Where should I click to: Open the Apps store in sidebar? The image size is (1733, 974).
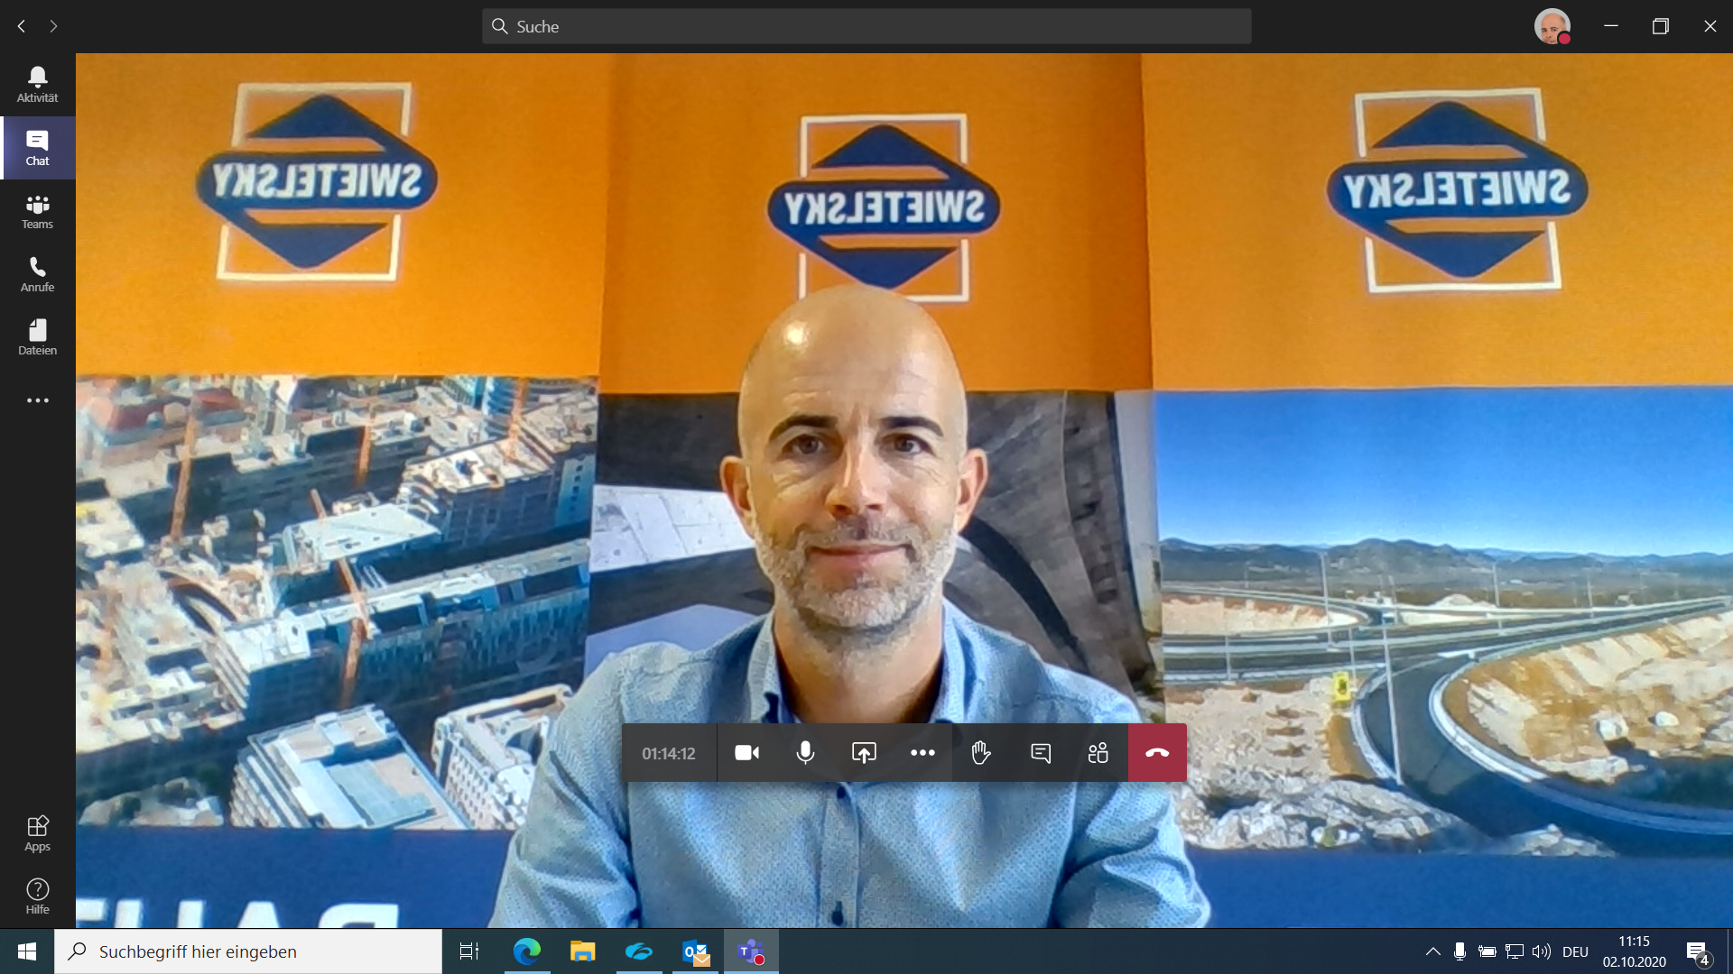pos(37,833)
